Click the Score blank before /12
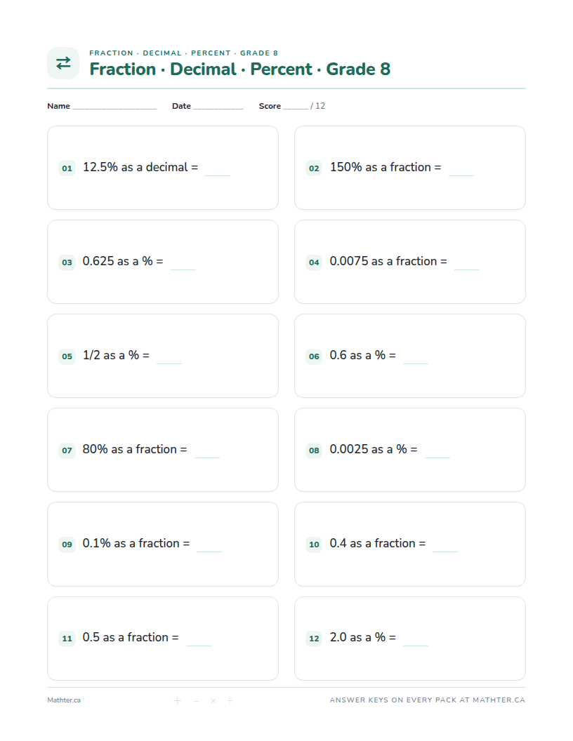 pos(296,108)
